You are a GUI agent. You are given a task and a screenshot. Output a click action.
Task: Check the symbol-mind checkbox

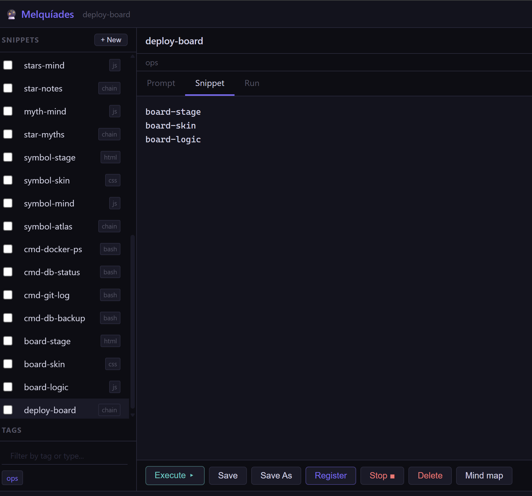click(x=8, y=203)
